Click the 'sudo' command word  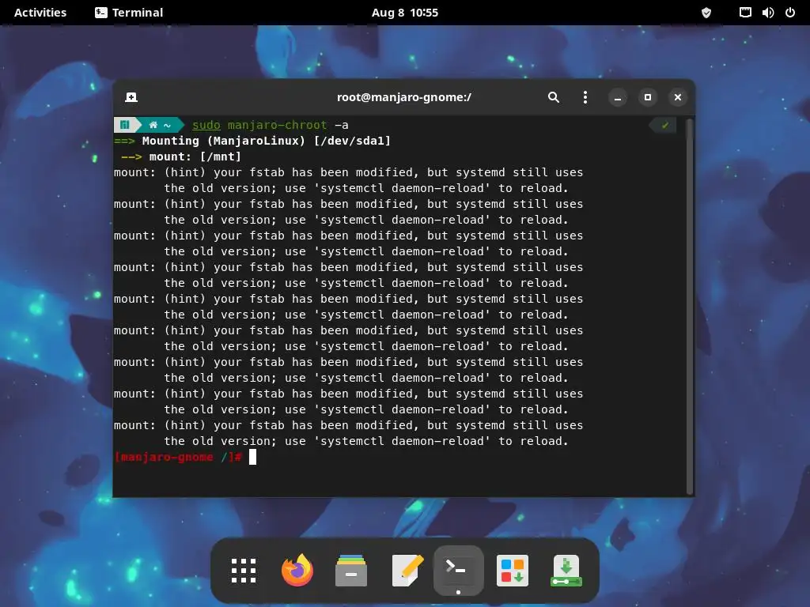206,125
